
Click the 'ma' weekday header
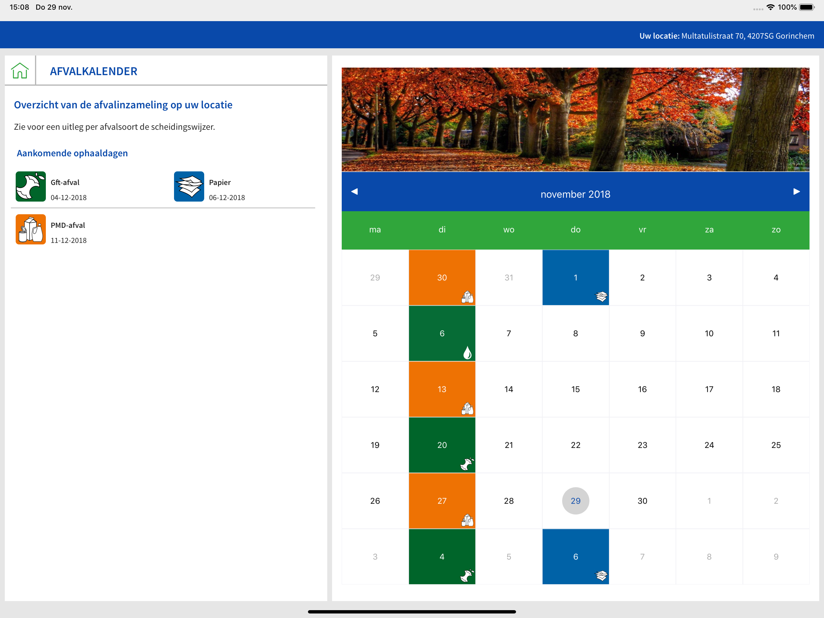click(x=375, y=230)
